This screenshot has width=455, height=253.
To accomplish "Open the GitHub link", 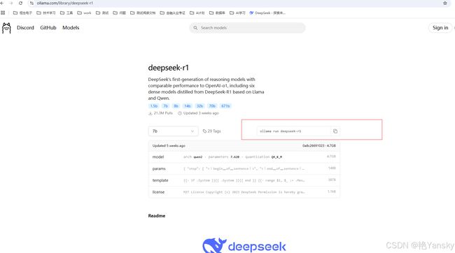I will click(48, 28).
